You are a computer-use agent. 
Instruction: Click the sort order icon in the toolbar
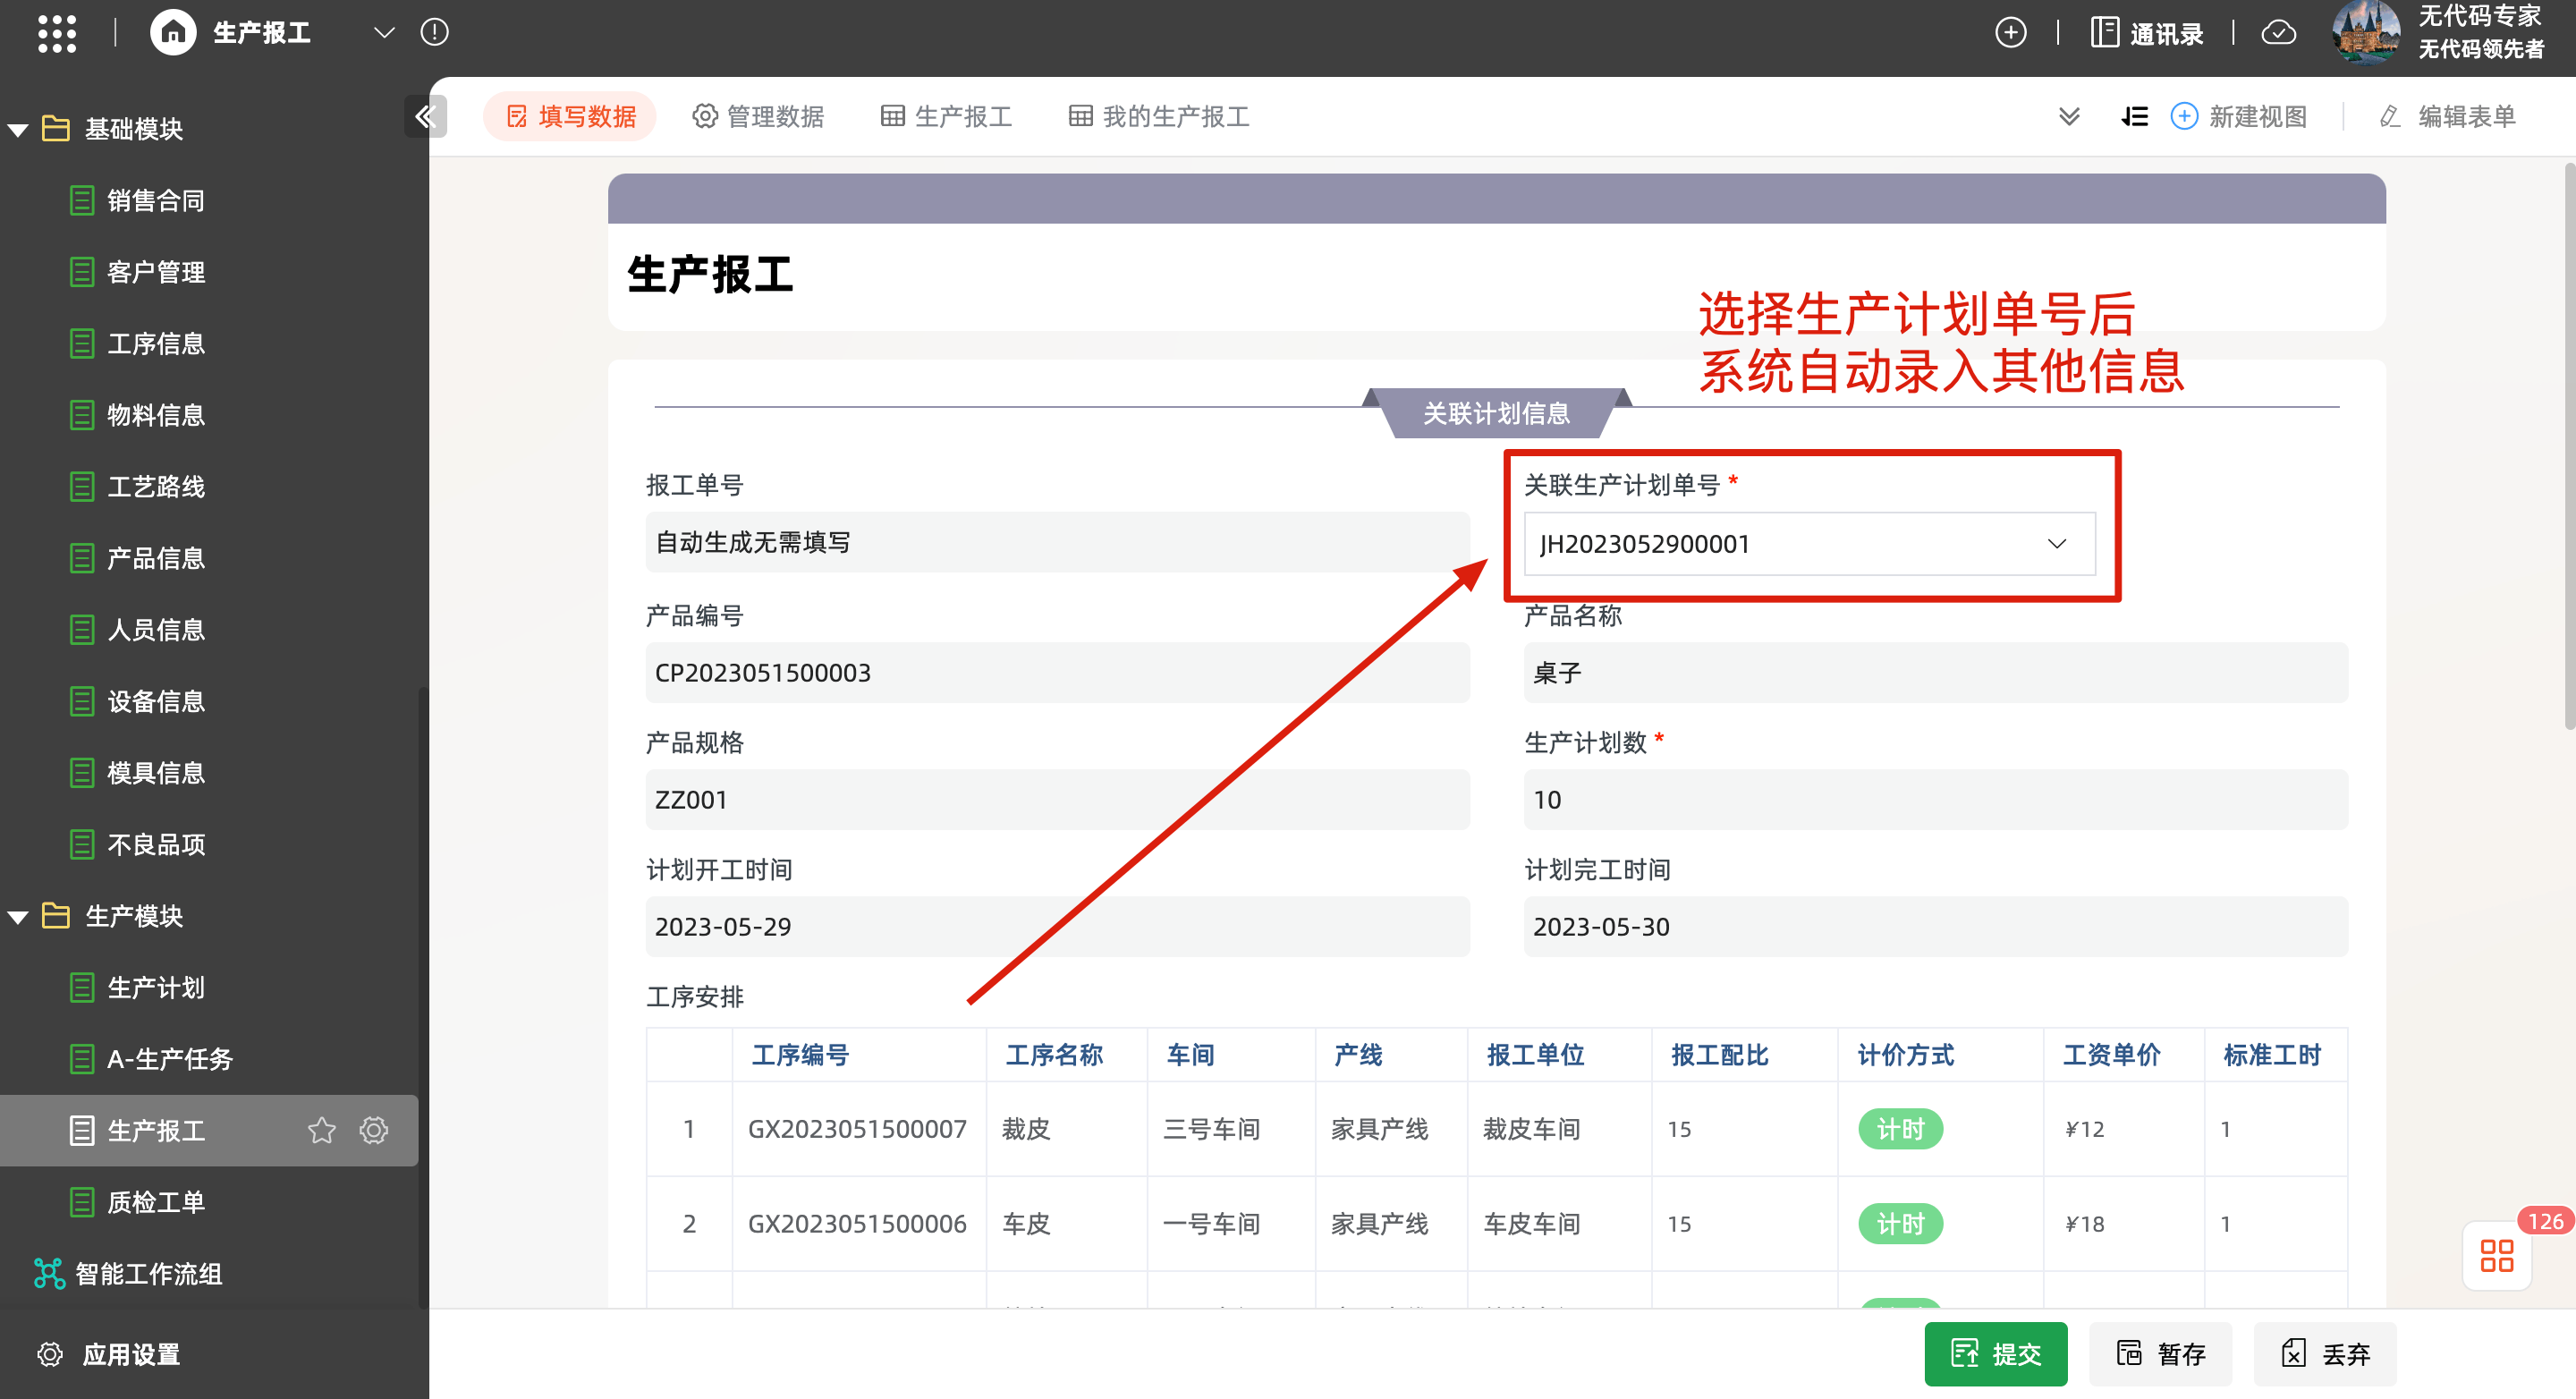pos(2134,117)
